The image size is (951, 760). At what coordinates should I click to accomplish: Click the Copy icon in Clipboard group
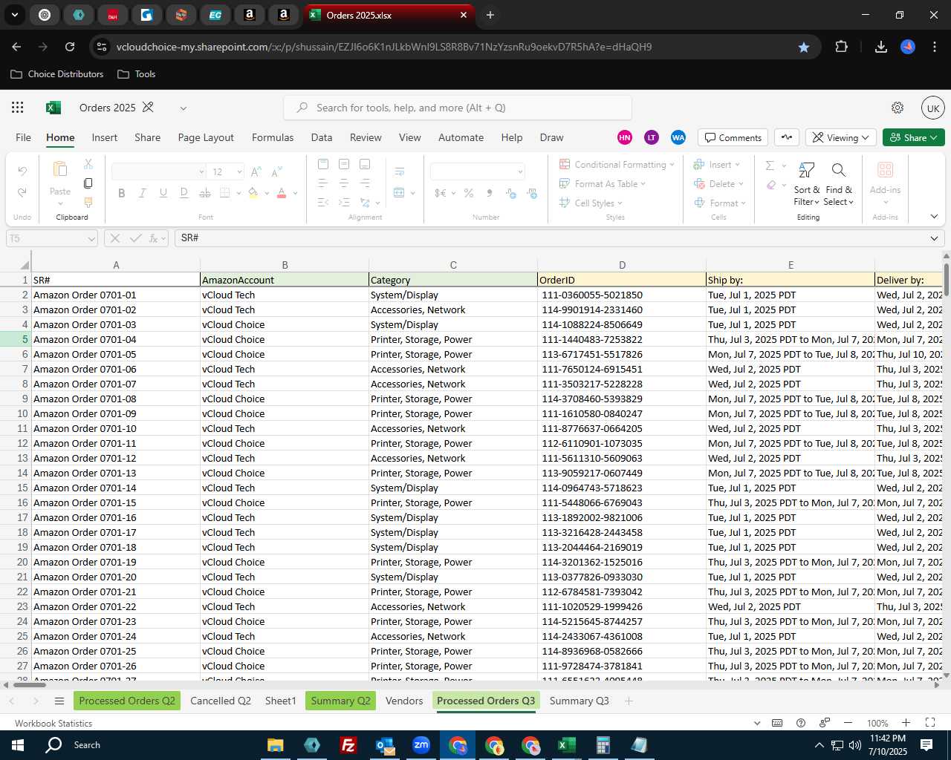[x=88, y=183]
